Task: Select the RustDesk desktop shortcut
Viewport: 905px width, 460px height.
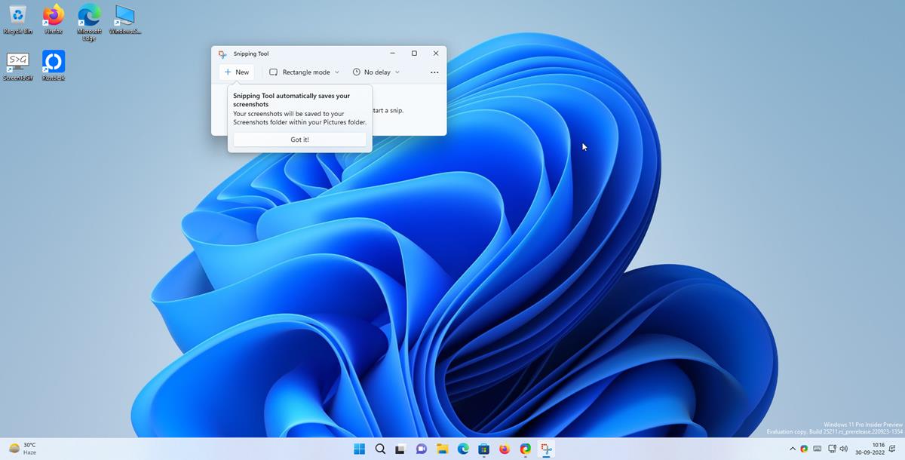Action: [54, 66]
